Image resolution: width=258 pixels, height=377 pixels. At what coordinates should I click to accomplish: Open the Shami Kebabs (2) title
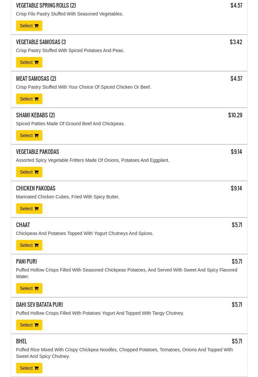tap(35, 115)
